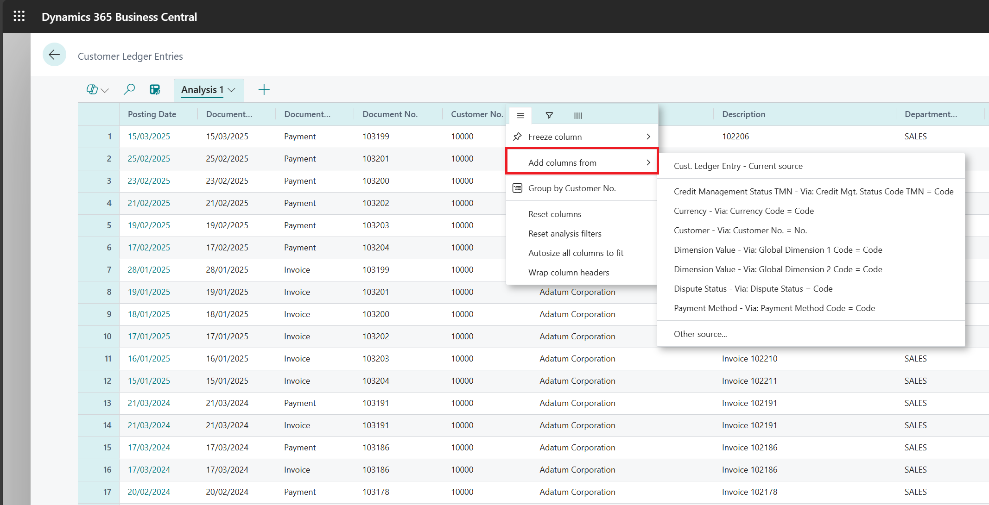The width and height of the screenshot is (989, 505).
Task: Select Customer - Via: Customer No. source
Action: pos(740,231)
